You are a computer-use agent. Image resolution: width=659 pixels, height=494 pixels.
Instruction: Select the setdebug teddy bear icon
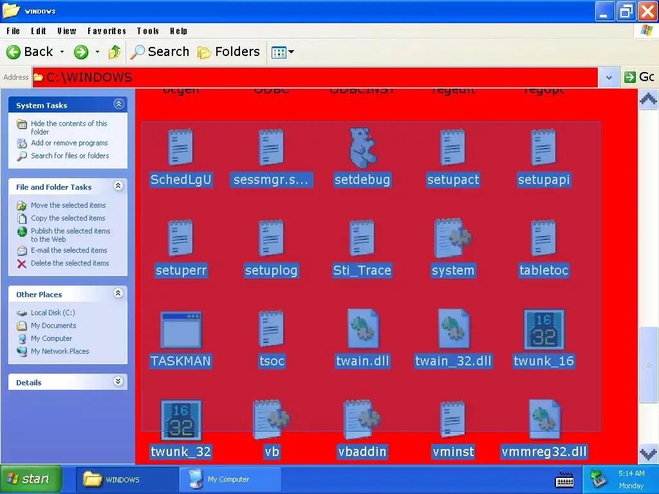click(362, 148)
